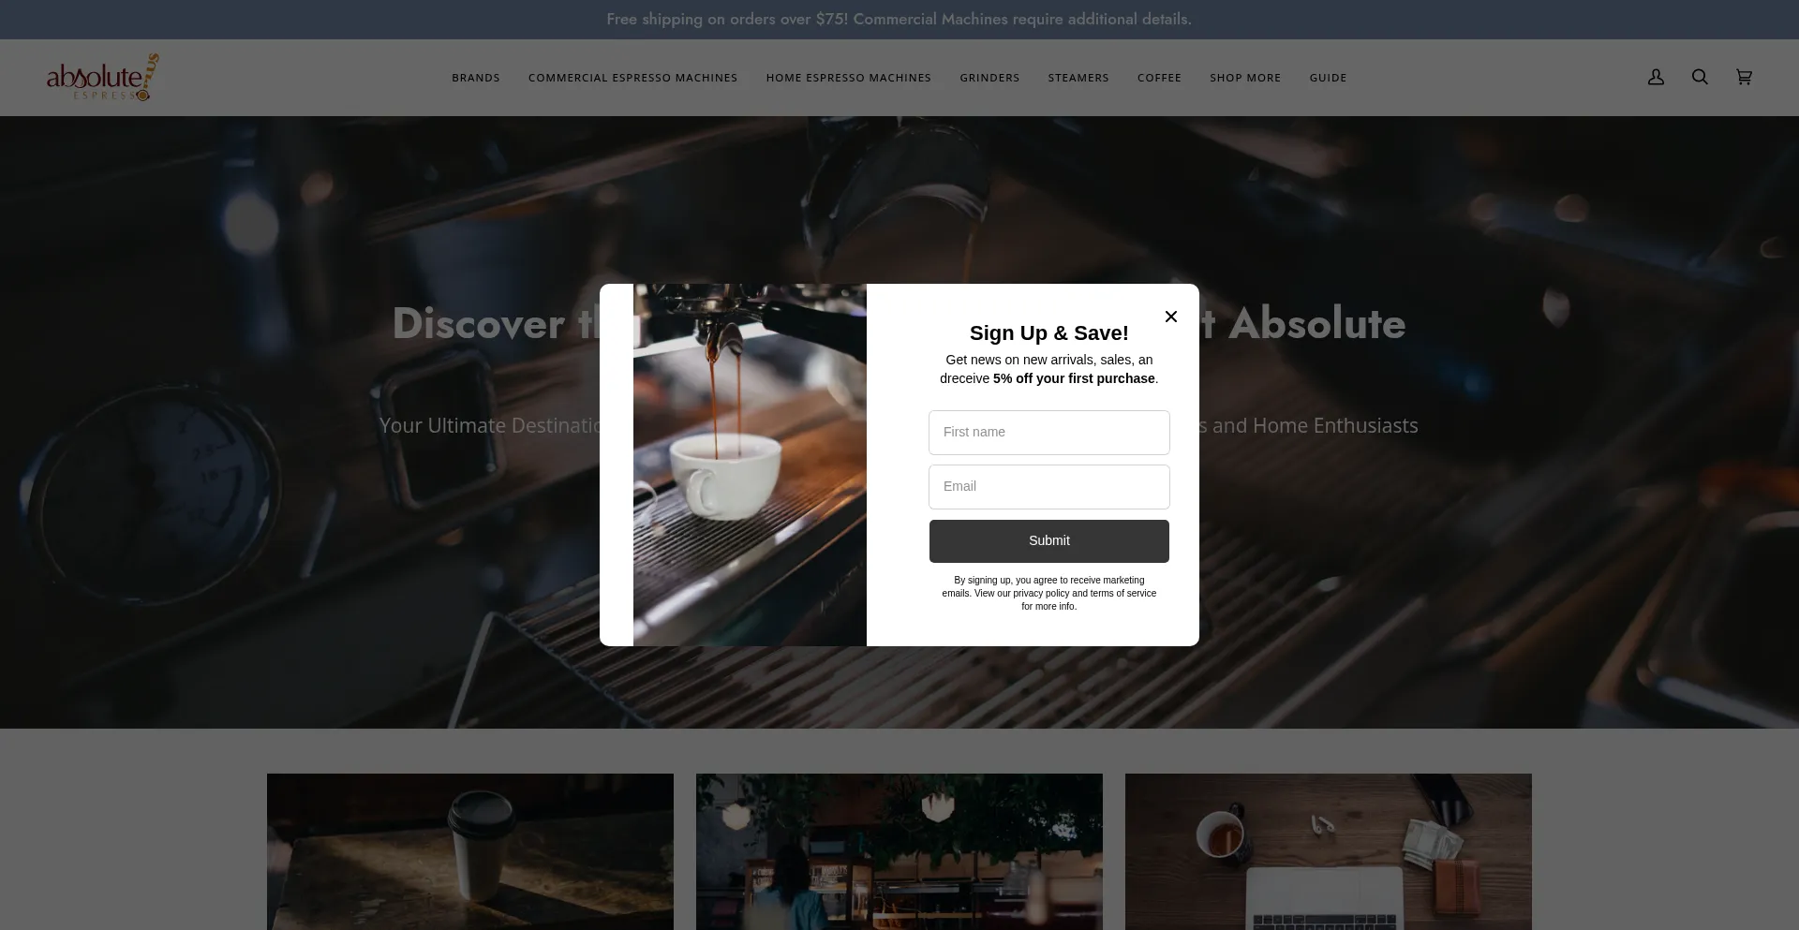
Task: Open the STEAMERS menu
Action: coord(1078,78)
